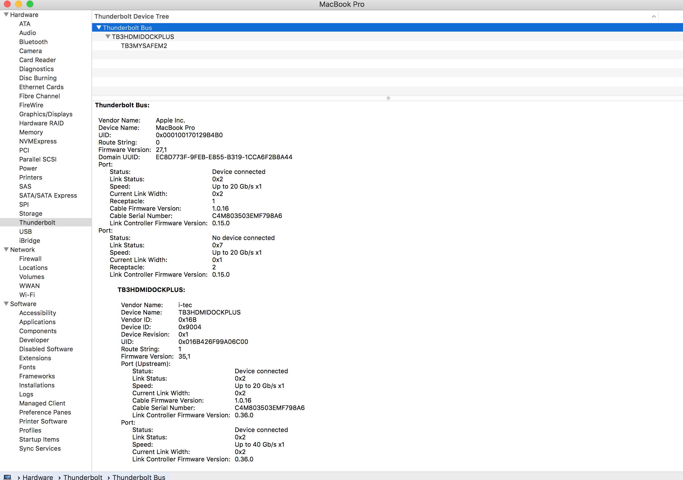Select Fibre Channel in the sidebar

[x=40, y=96]
